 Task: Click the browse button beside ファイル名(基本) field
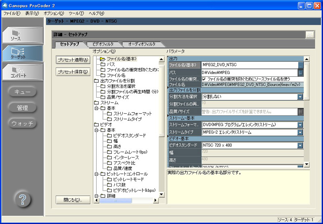[x=300, y=64]
